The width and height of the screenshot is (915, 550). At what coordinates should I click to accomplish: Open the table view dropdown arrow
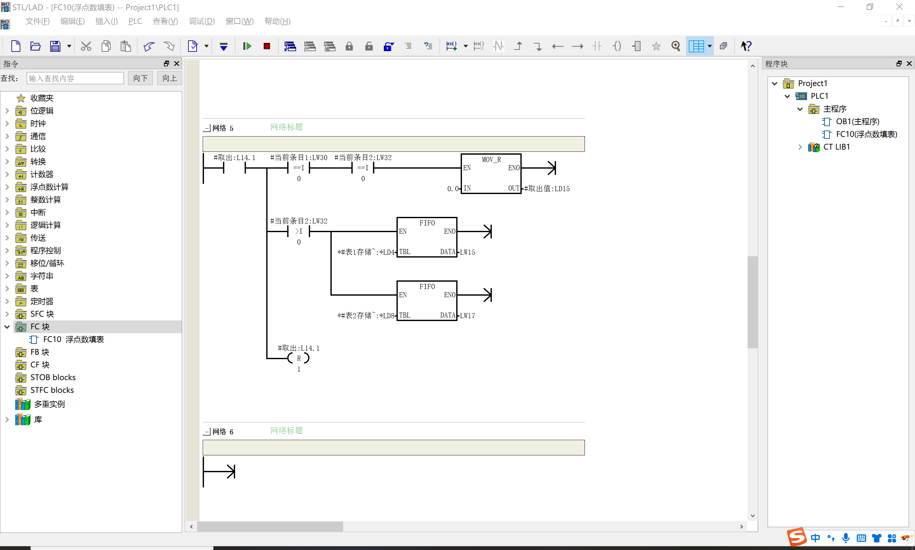(710, 46)
